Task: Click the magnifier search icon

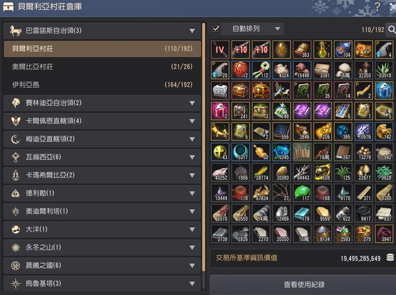Action: coord(392,29)
